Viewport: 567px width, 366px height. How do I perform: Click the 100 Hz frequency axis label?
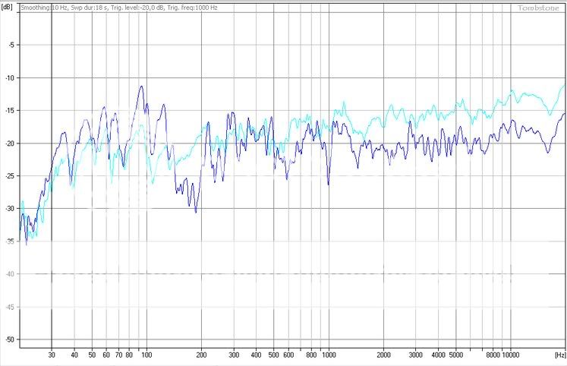(146, 355)
